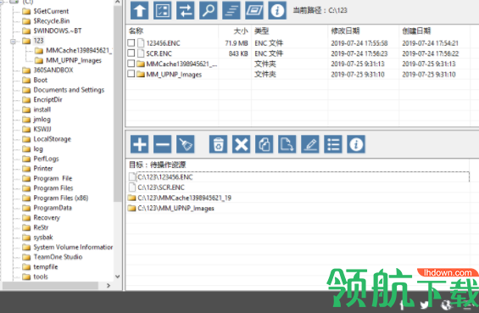Select Documents and Settings folder in tree
Screen dimensions: 479x313
(69, 90)
